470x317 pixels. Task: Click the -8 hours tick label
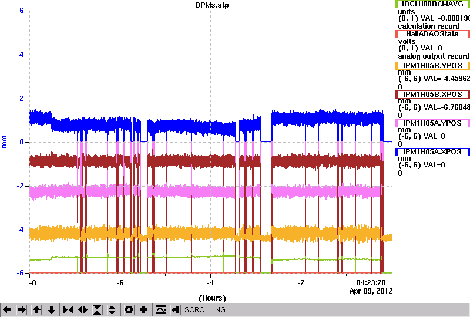tap(32, 283)
